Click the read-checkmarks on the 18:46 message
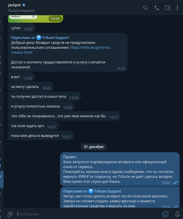 [x=175, y=183]
